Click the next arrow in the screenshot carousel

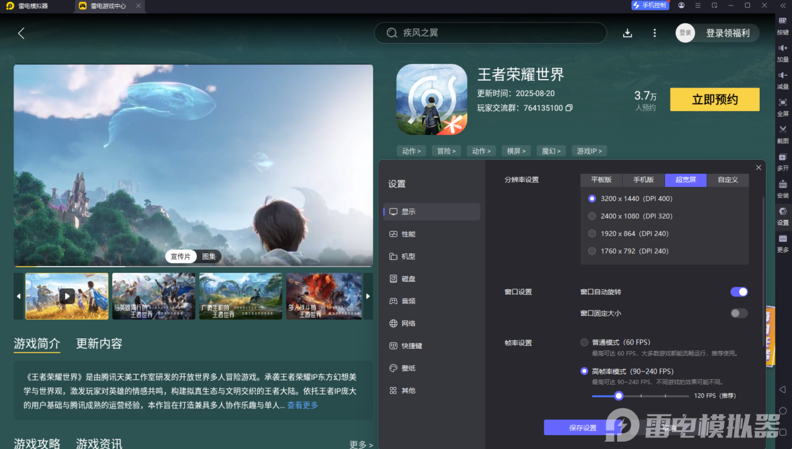click(x=367, y=296)
